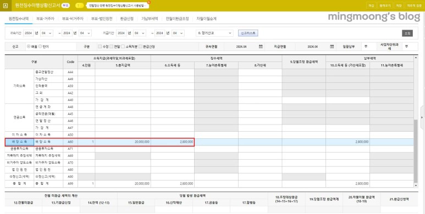Check the 연말 checkbox
This screenshot has width=425, height=214.
(111, 47)
